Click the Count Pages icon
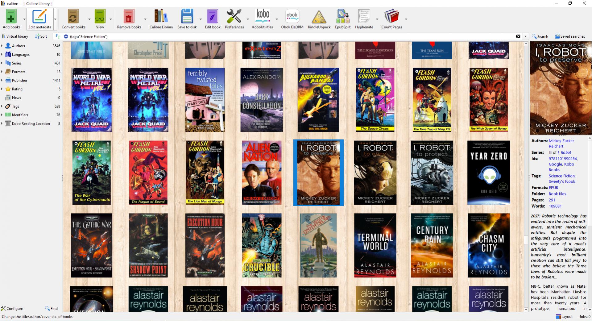 (391, 17)
